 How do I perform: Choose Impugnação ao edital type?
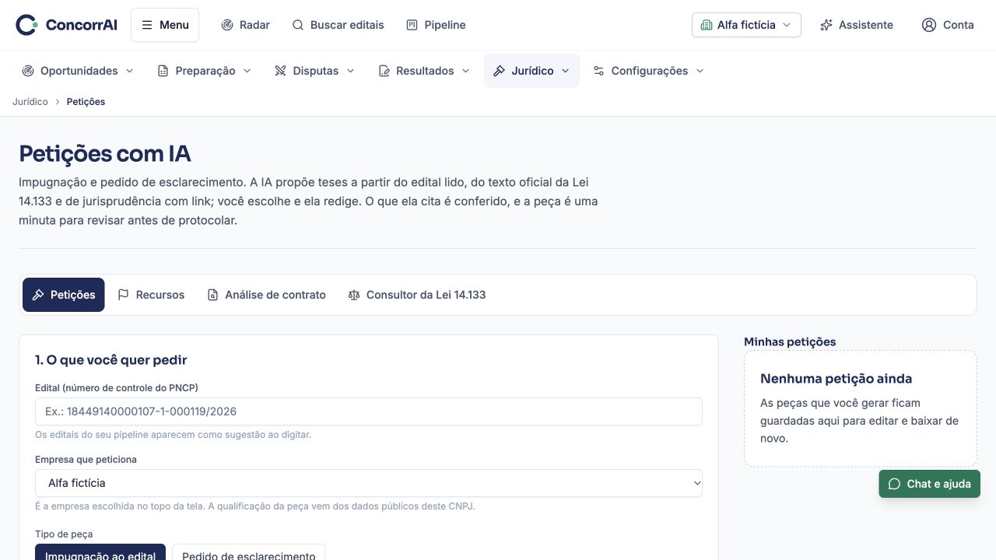pos(100,552)
